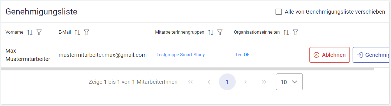Sort by Organisationseinheiten column

(x=286, y=33)
